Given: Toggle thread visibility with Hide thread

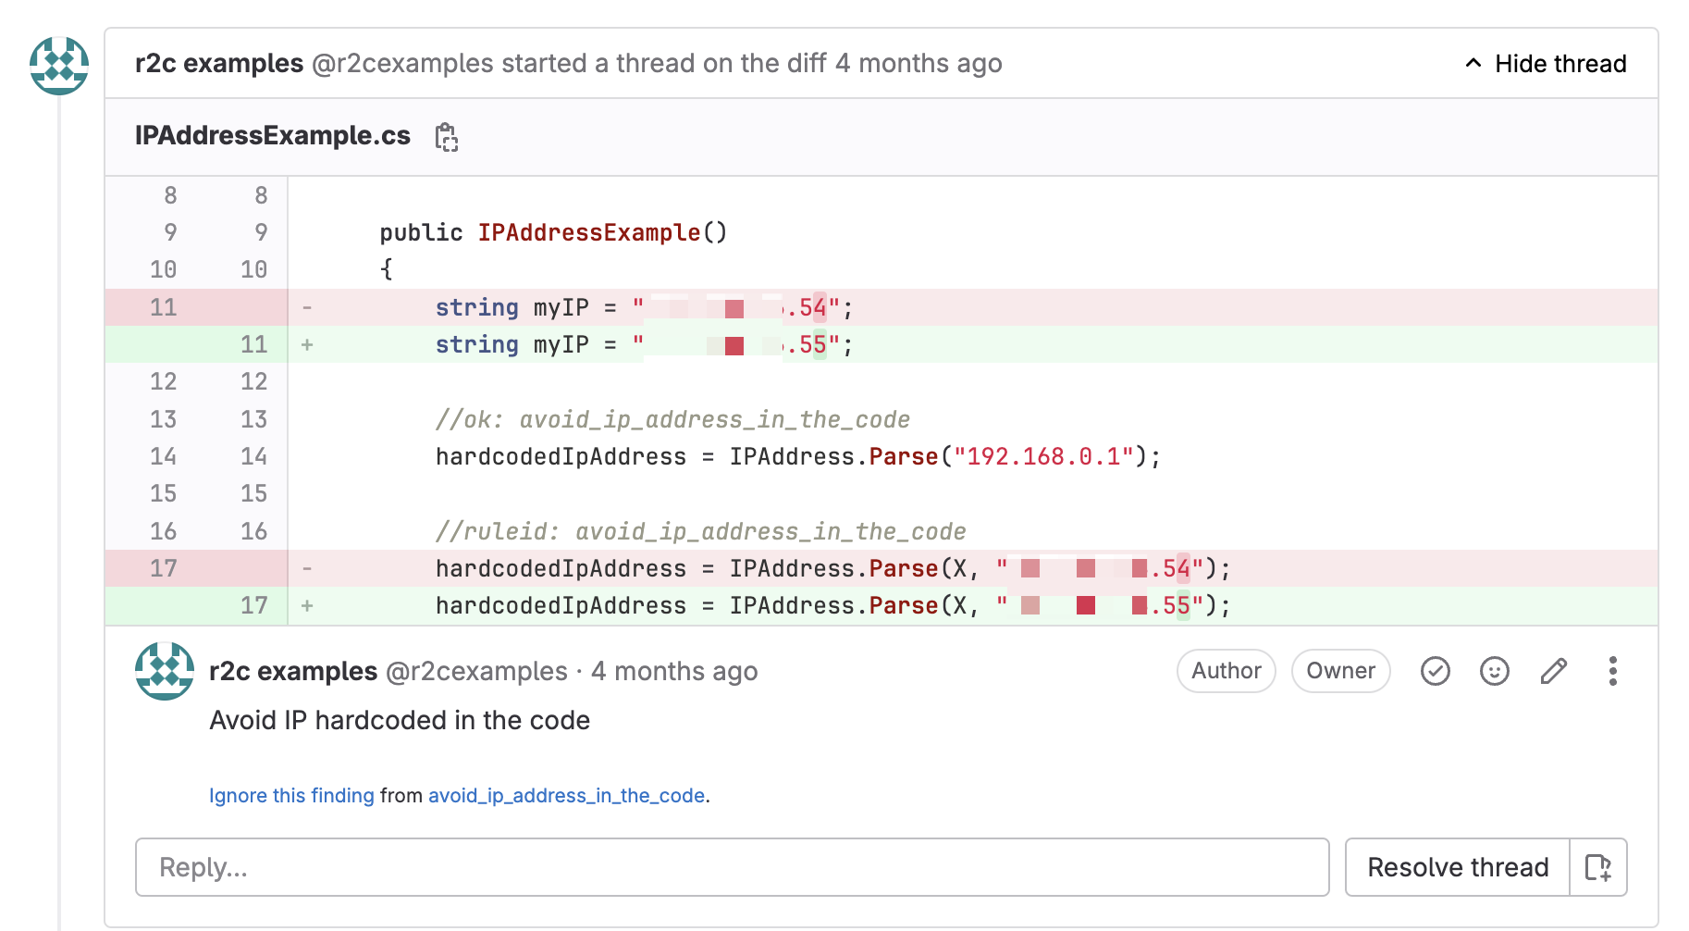Looking at the screenshot, I should (x=1560, y=63).
